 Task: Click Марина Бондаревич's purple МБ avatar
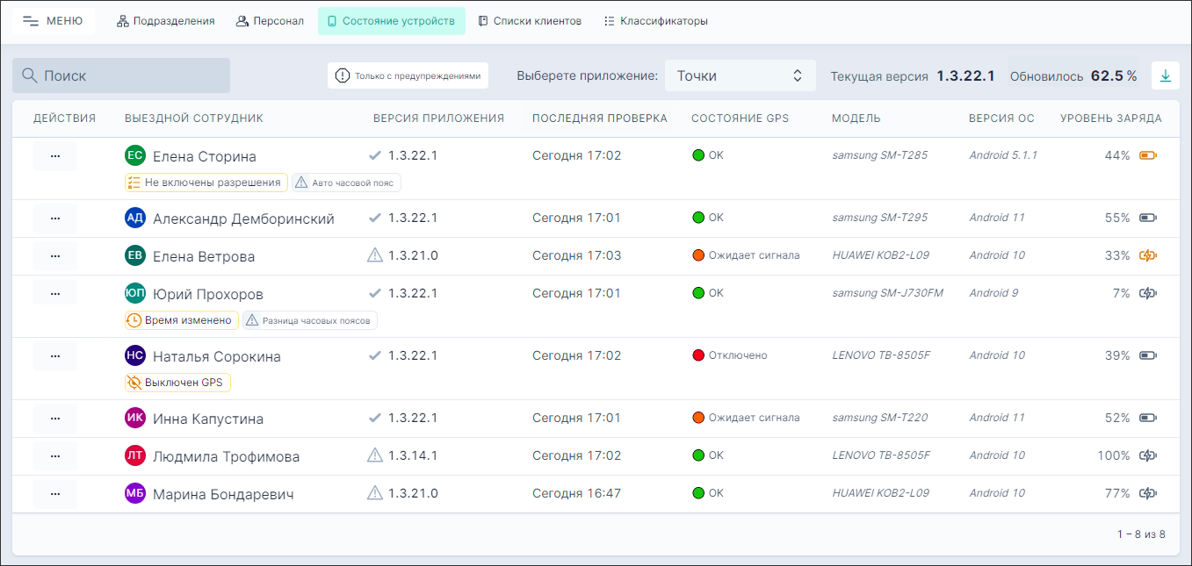click(134, 493)
